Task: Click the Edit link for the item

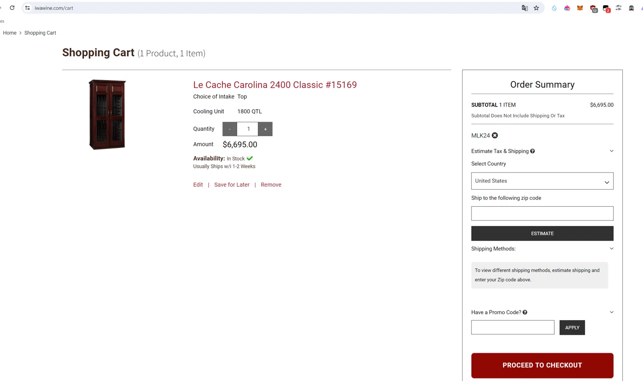Action: (x=198, y=185)
